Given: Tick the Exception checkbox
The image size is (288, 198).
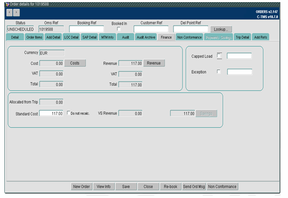Looking at the screenshot, I should [x=219, y=71].
